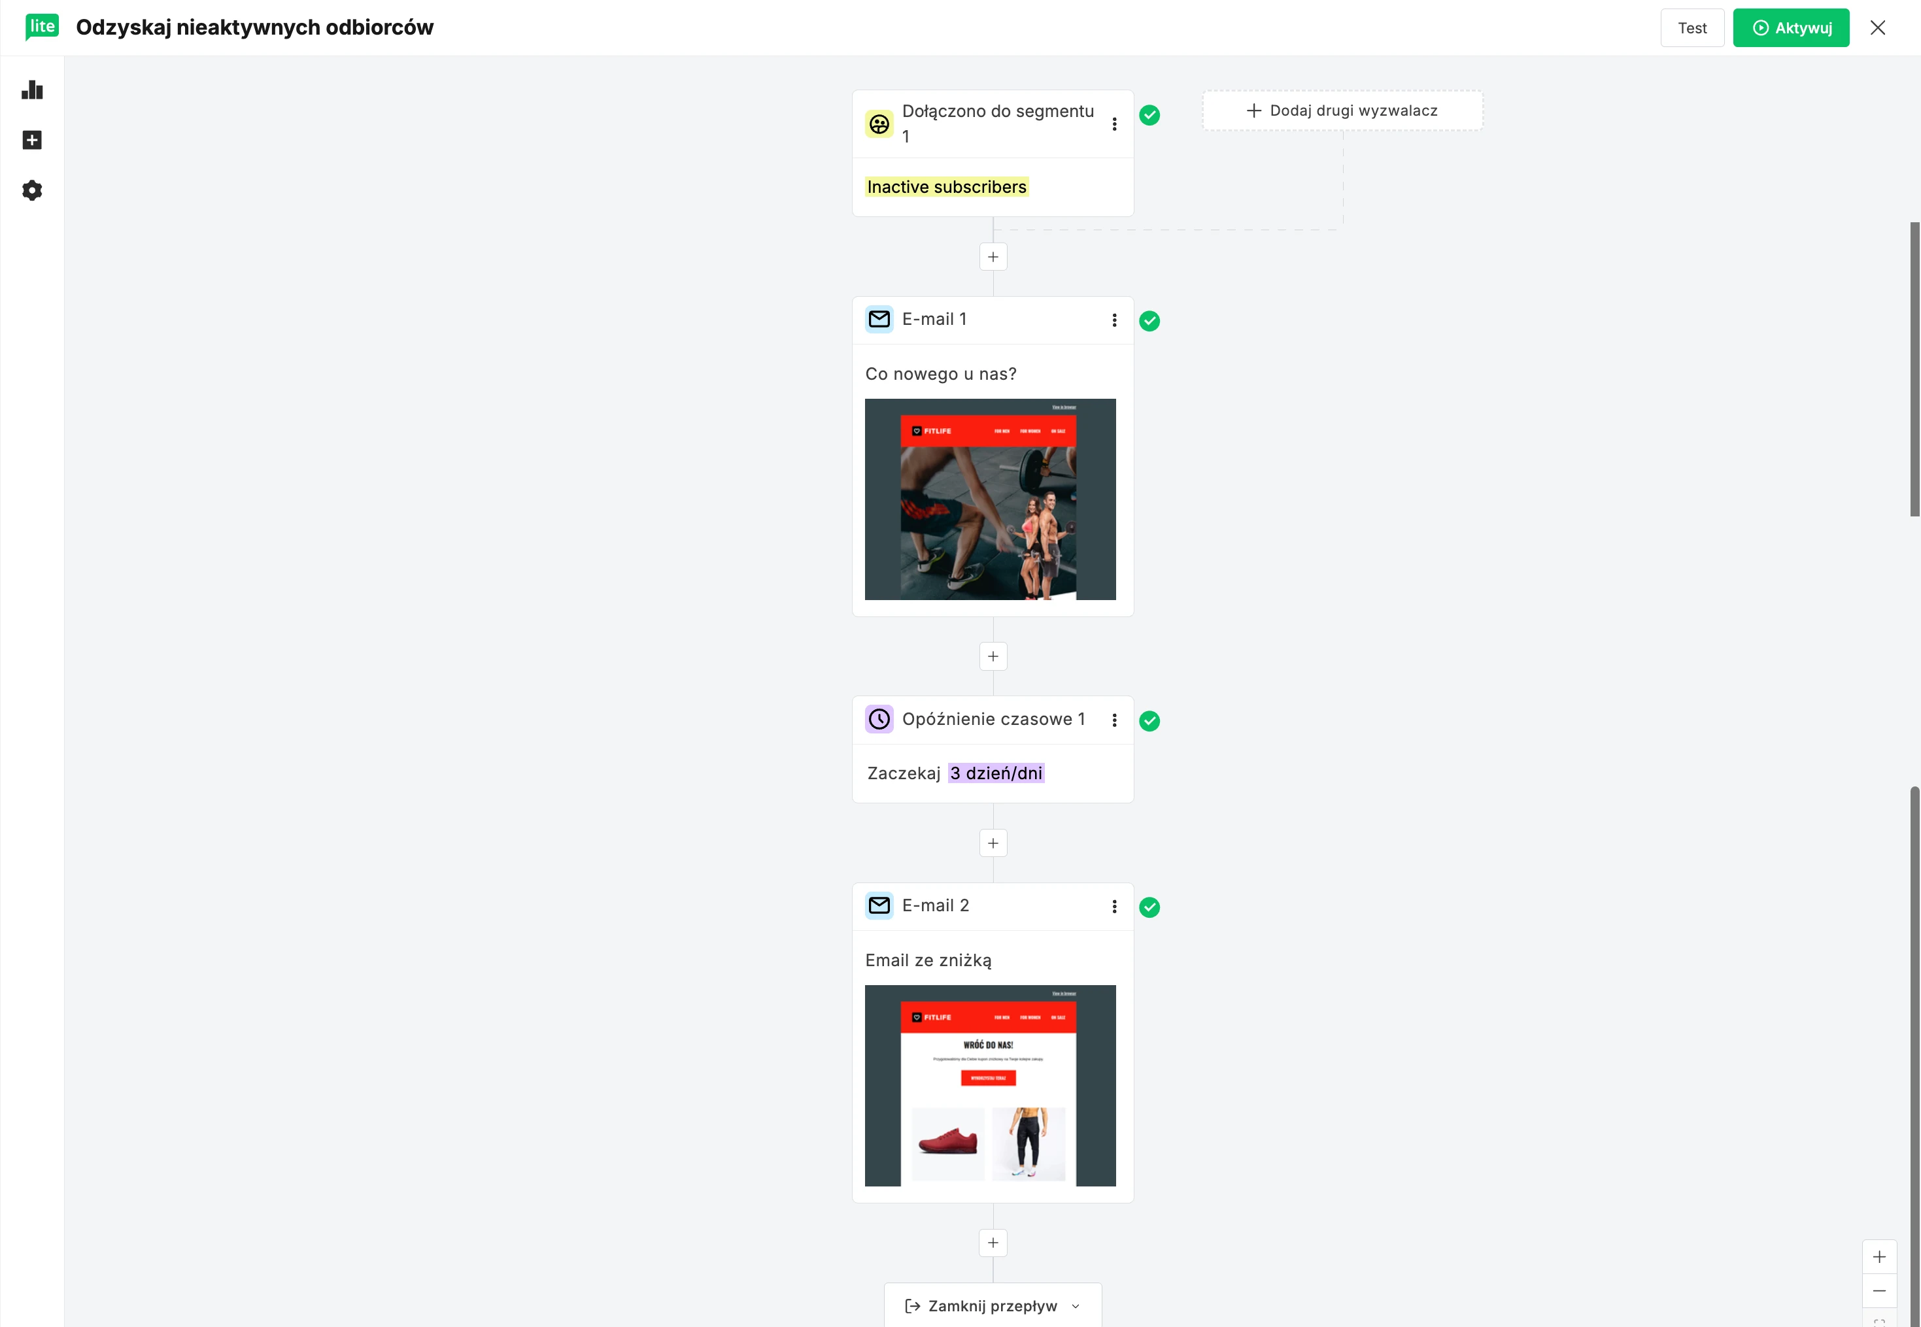
Task: Add step between E-mail 1 and delay
Action: coord(993,657)
